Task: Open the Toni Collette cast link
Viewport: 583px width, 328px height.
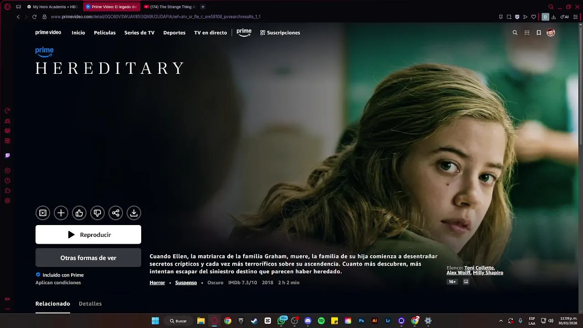Action: [x=479, y=268]
